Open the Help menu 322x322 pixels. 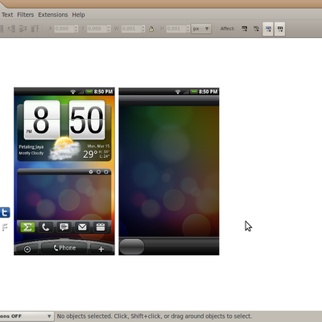78,14
